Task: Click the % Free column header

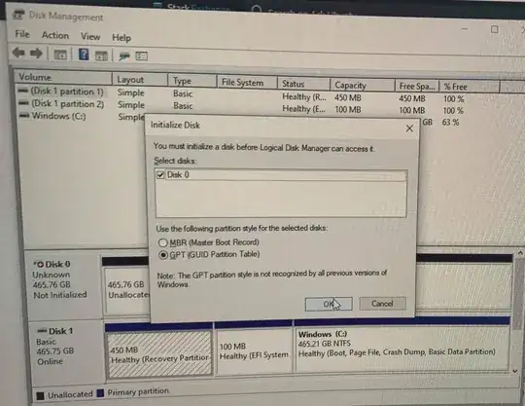Action: [x=469, y=87]
